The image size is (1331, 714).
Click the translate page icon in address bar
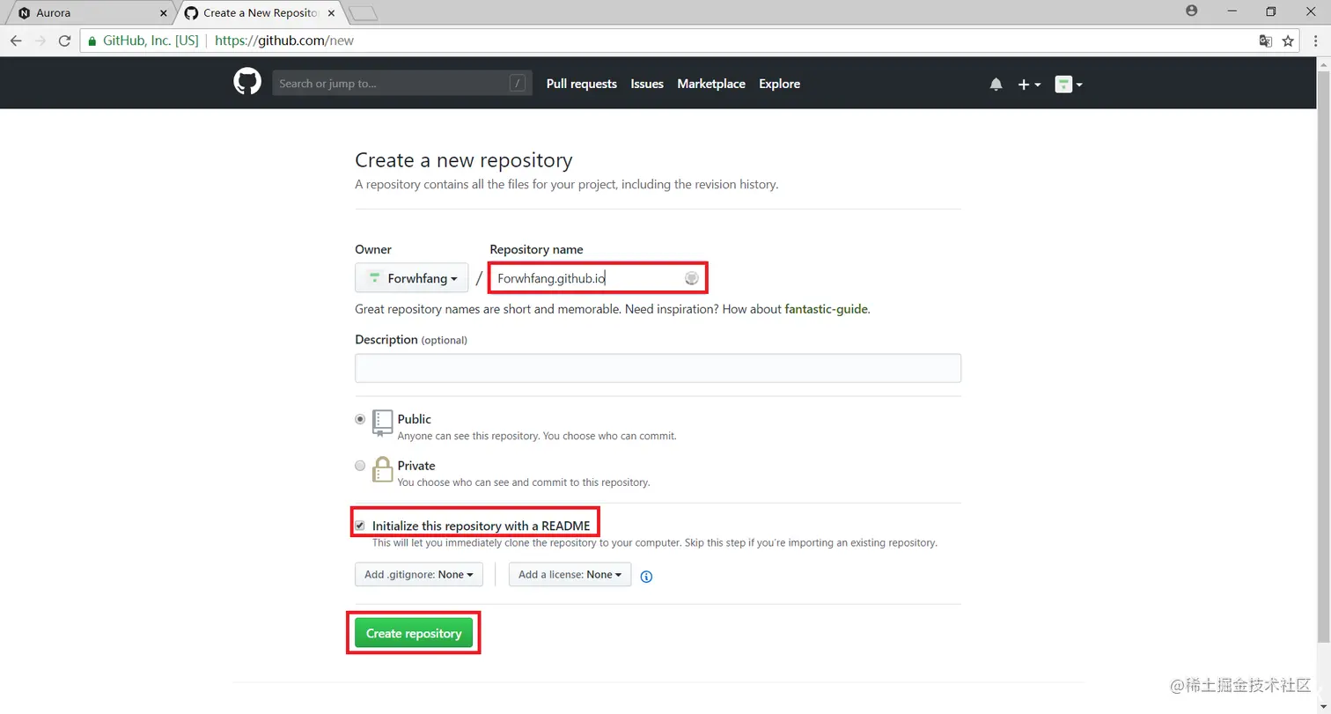[x=1265, y=40]
